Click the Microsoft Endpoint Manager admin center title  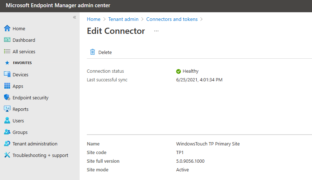58,5
